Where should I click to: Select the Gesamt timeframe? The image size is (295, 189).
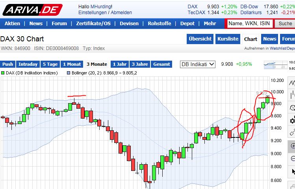click(161, 64)
